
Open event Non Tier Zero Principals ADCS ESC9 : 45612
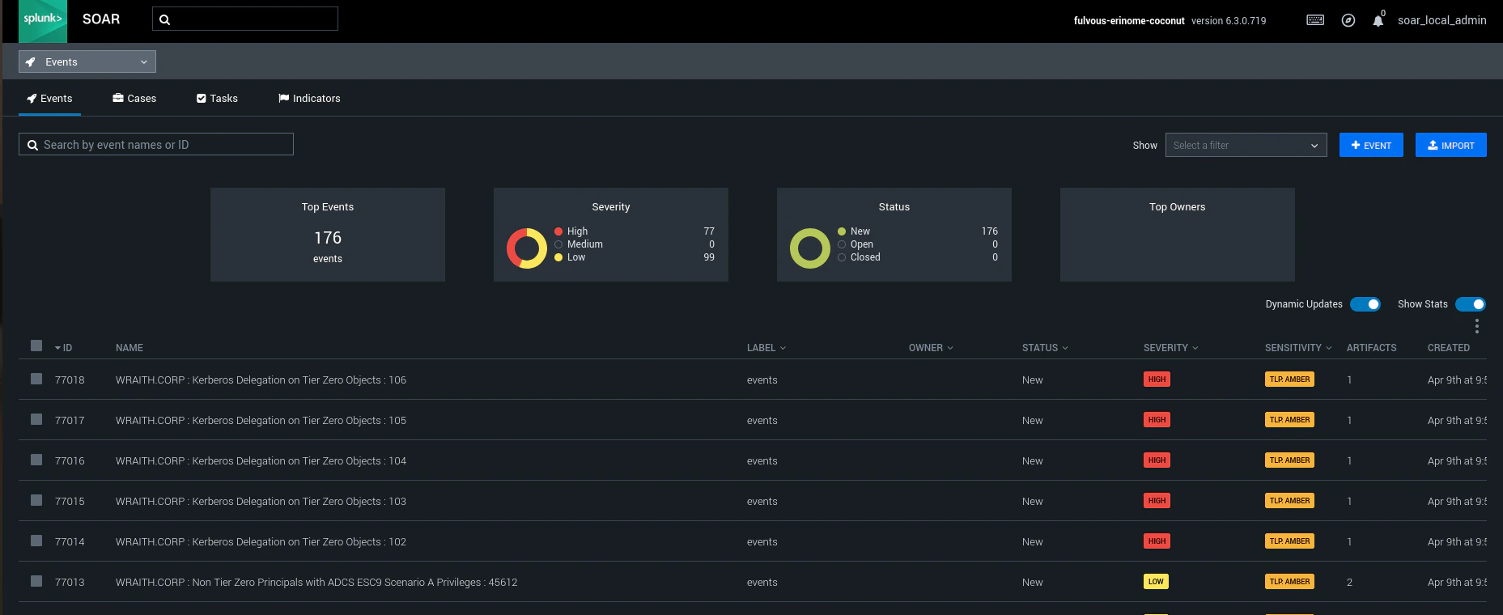click(316, 582)
